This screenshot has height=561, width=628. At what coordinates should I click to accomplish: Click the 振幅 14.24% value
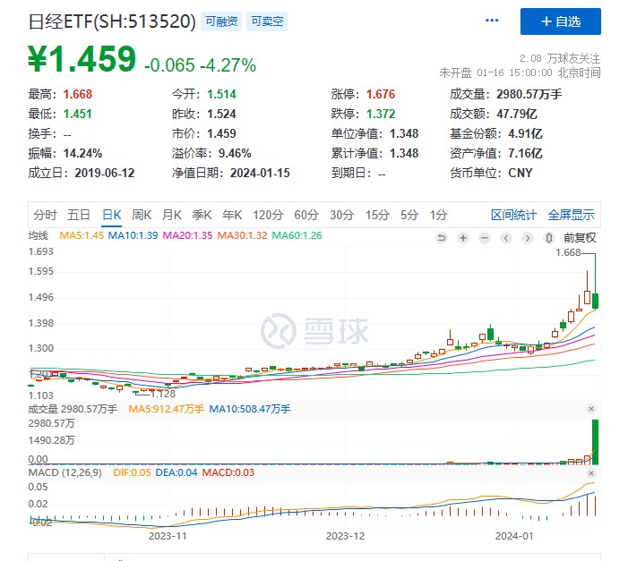[83, 153]
